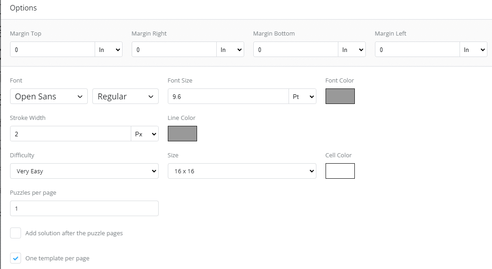Choose the white Cell Color swatch
Screen dimensions: 492x269
pos(340,171)
